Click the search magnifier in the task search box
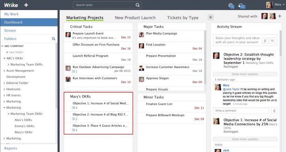This screenshot has height=152, width=286. tap(137, 5)
